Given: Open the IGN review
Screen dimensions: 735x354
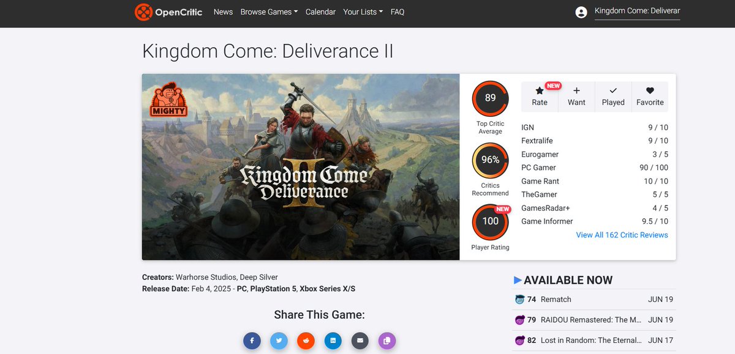Looking at the screenshot, I should click(x=527, y=127).
